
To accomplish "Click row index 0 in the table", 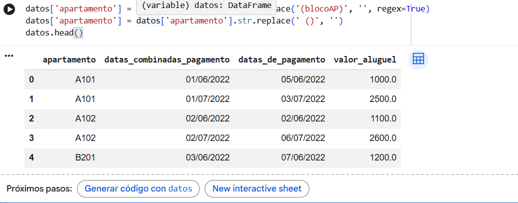I will tap(32, 79).
